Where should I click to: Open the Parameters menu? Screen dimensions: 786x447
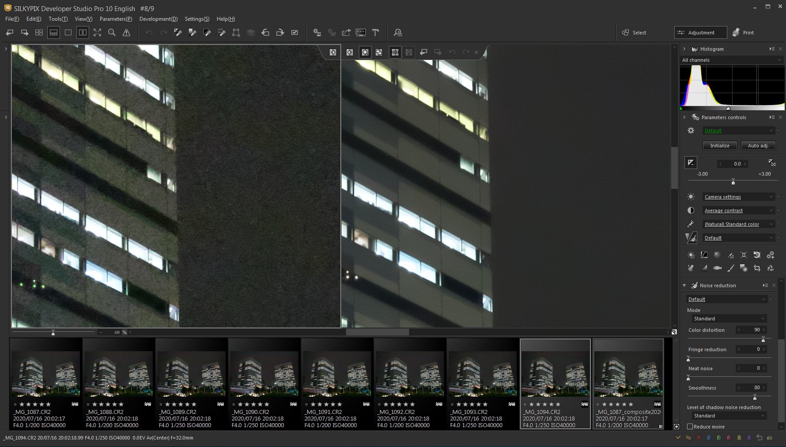pos(116,19)
